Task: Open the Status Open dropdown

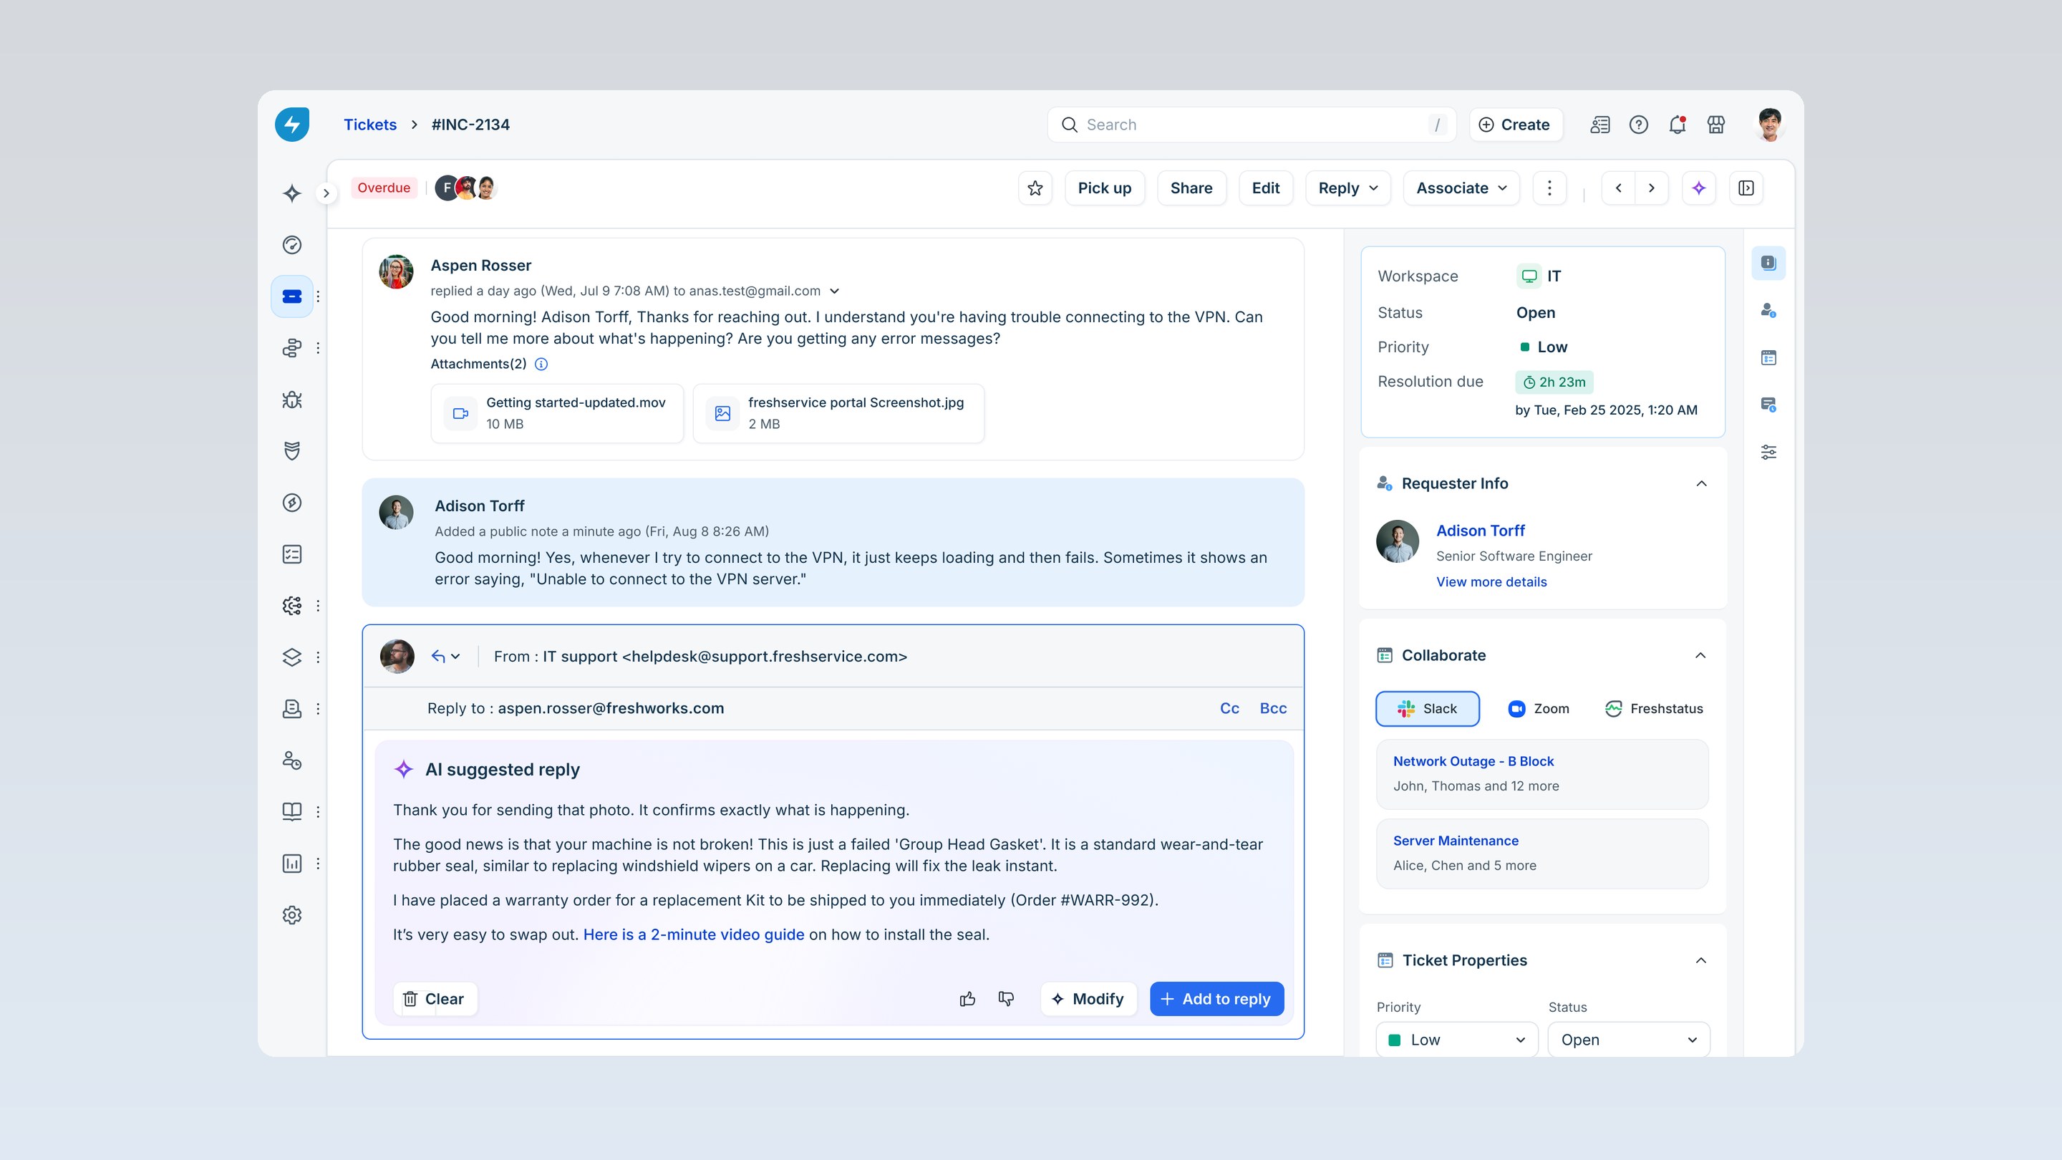Action: (x=1629, y=1039)
